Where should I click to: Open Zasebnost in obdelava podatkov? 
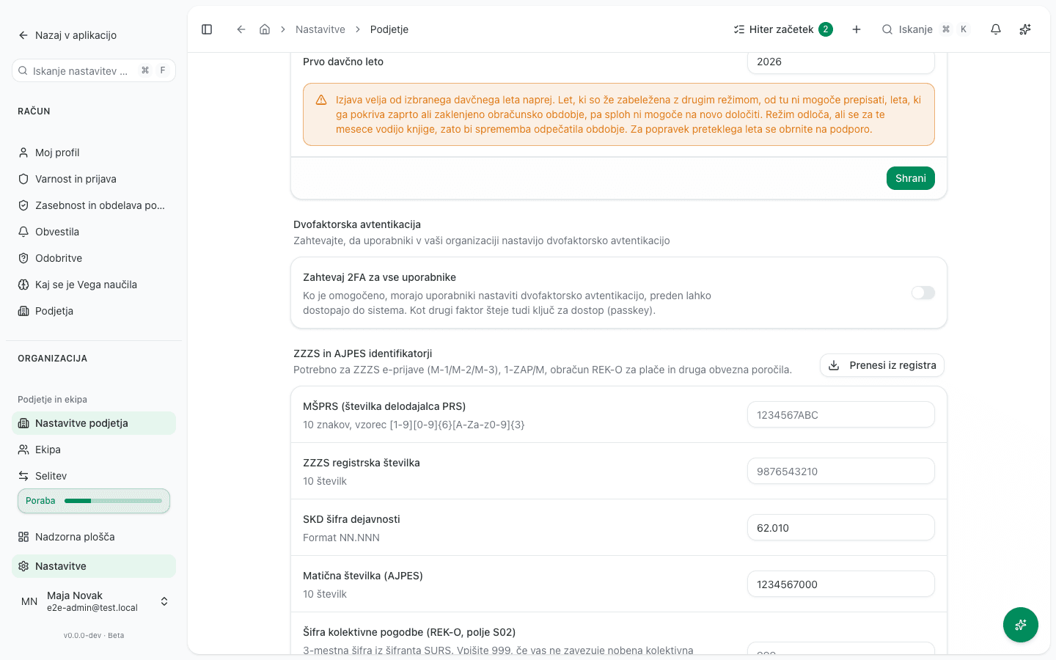tap(94, 205)
